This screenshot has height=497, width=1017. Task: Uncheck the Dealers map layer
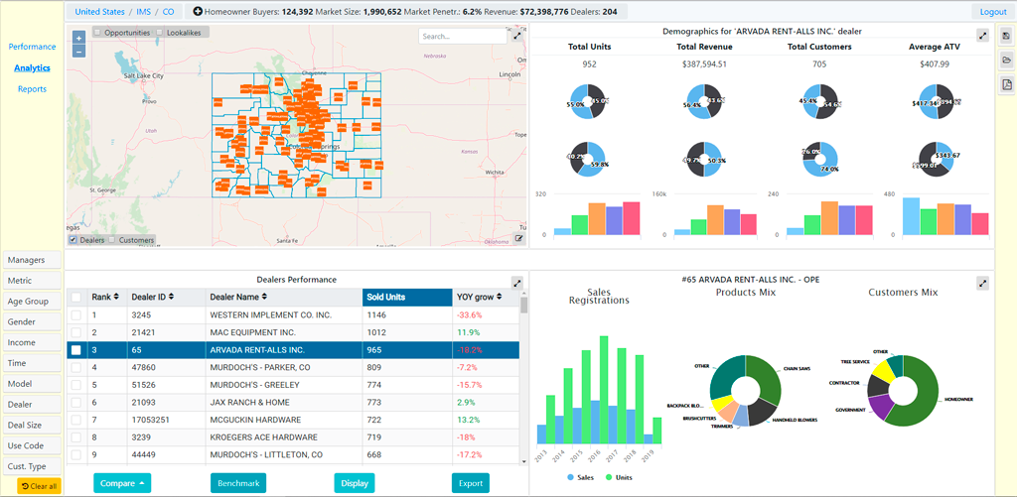73,240
